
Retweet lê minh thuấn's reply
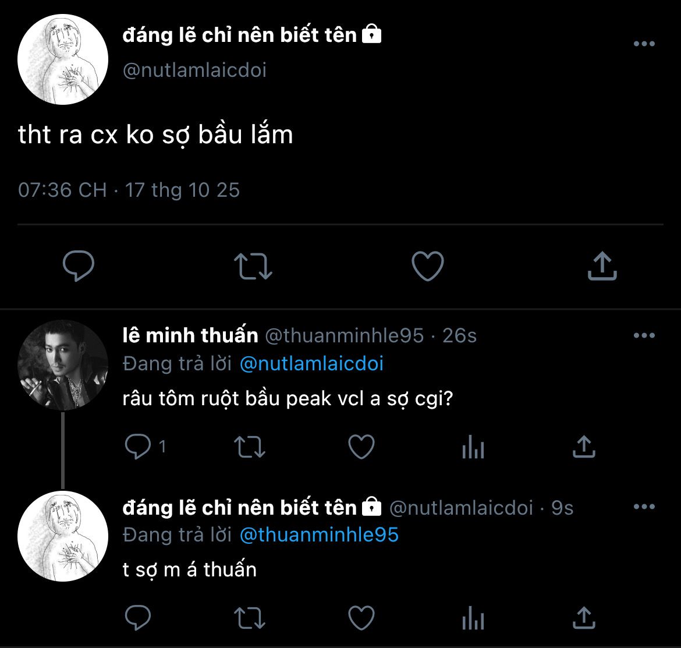tap(249, 447)
